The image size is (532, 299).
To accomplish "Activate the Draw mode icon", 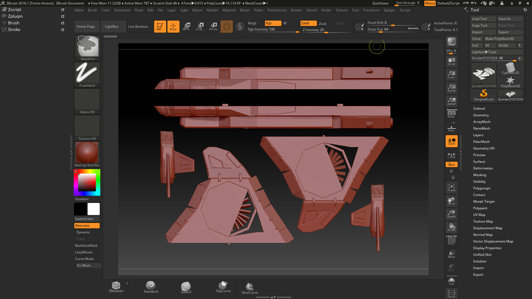I will click(x=173, y=26).
